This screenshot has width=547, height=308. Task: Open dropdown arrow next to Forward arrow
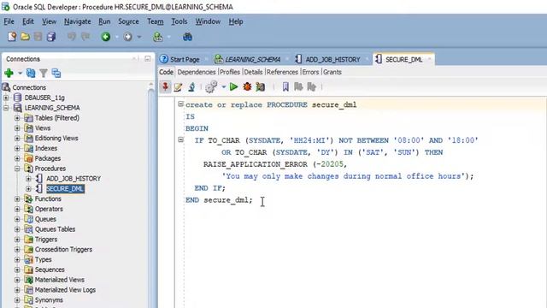coord(138,37)
